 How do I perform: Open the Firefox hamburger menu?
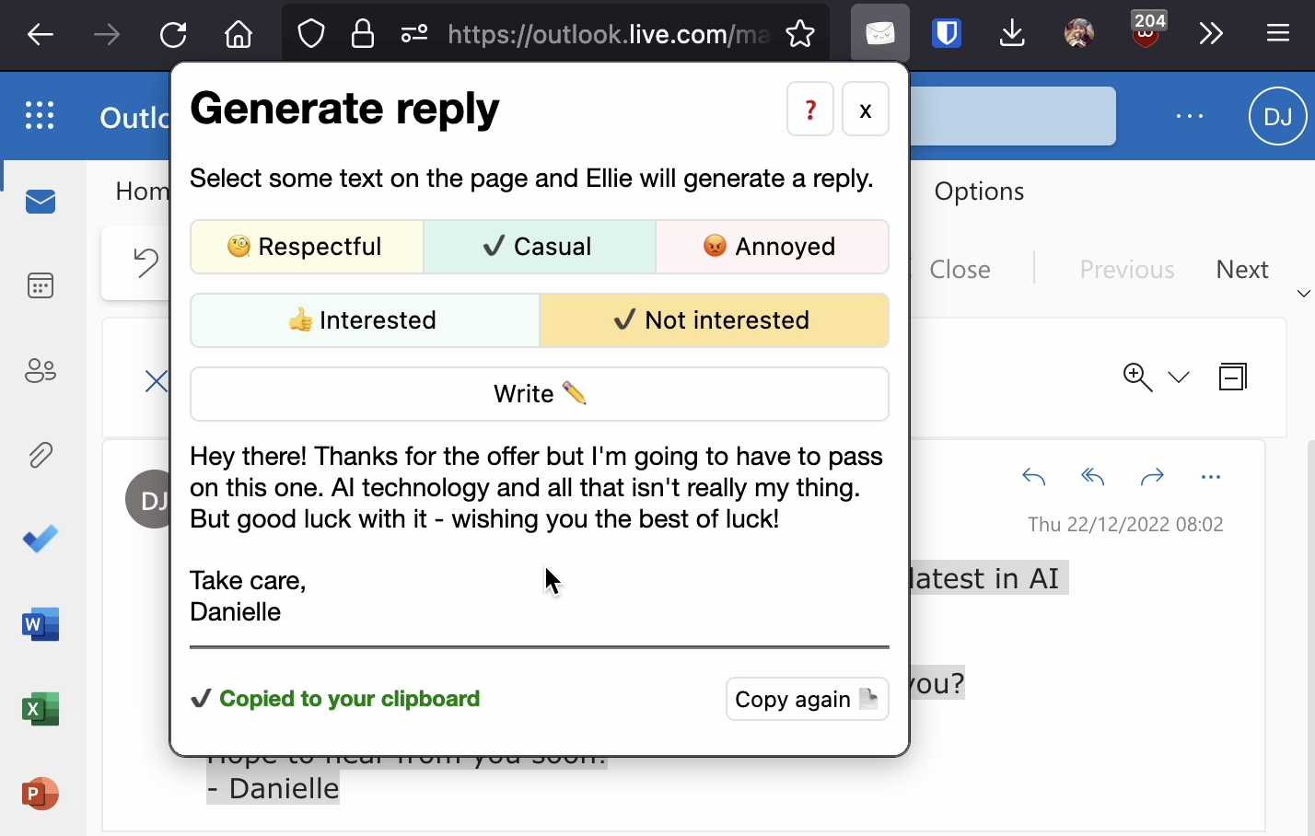[x=1277, y=34]
